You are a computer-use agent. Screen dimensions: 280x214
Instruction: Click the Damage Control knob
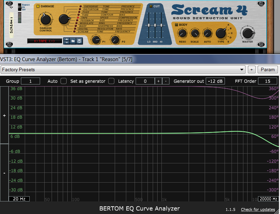tap(46, 19)
